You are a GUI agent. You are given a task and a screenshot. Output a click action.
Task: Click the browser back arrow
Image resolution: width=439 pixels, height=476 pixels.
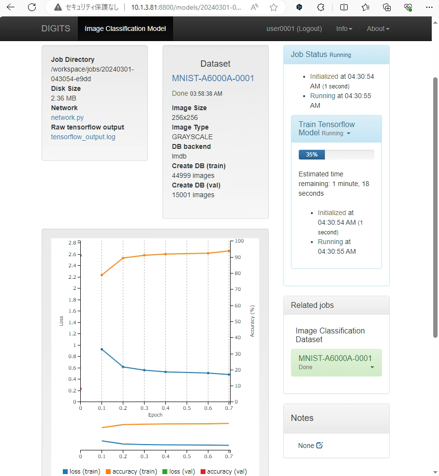[11, 7]
